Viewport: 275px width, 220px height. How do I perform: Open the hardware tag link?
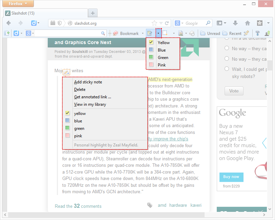pyautogui.click(x=178, y=205)
